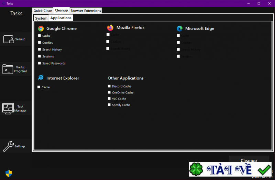Image resolution: width=275 pixels, height=180 pixels.
Task: Open the Task Manager monitor icon
Action: (x=8, y=109)
